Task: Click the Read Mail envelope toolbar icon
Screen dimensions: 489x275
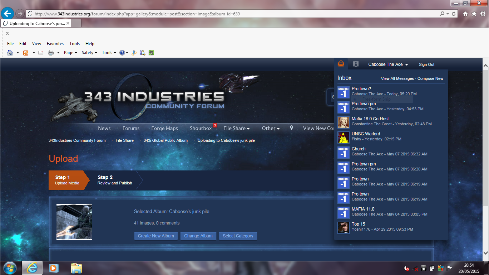Action: 41,53
